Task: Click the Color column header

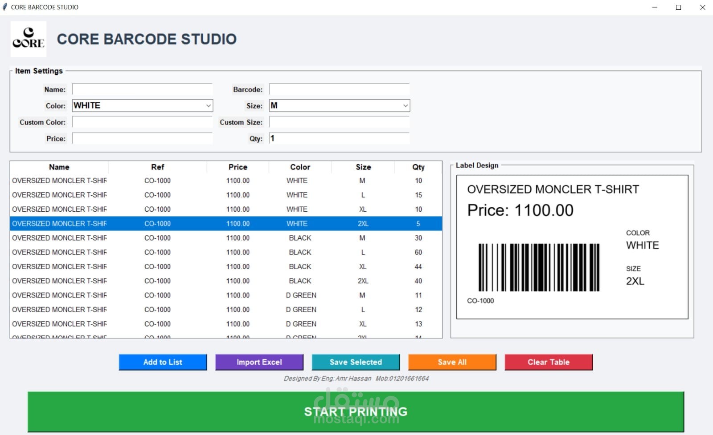Action: (300, 167)
